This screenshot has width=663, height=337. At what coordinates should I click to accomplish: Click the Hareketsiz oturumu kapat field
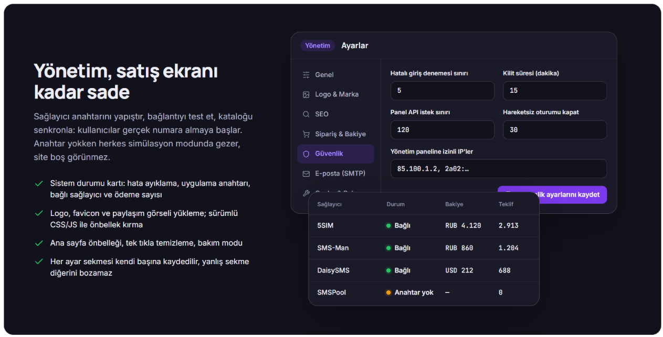click(555, 129)
